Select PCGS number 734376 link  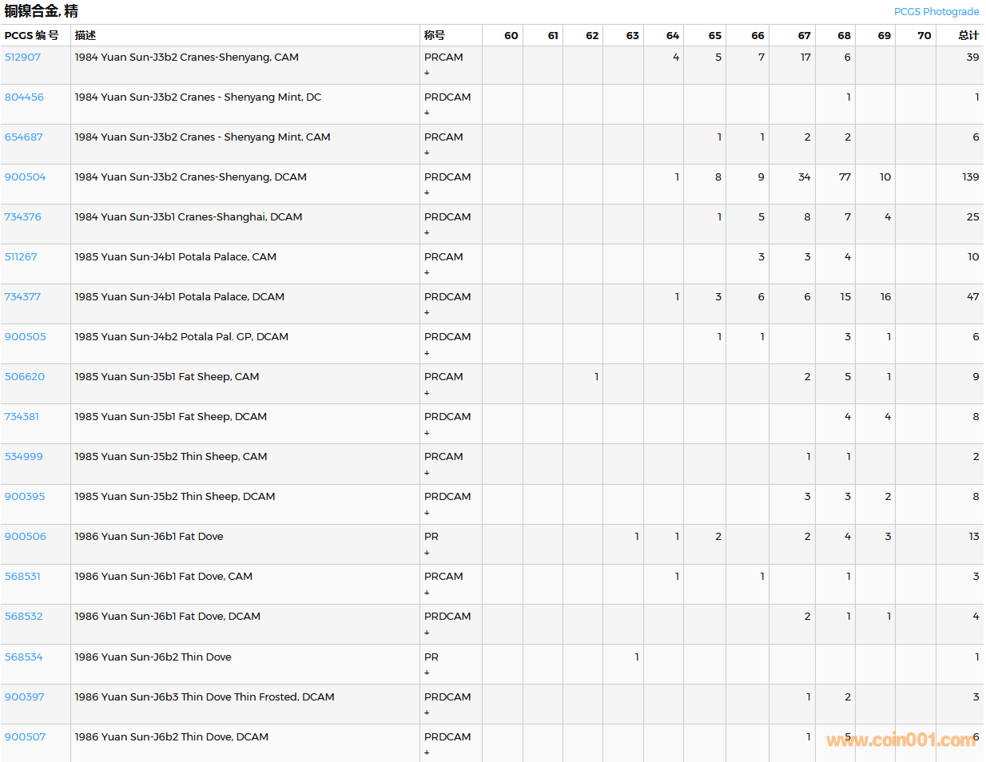coord(22,217)
